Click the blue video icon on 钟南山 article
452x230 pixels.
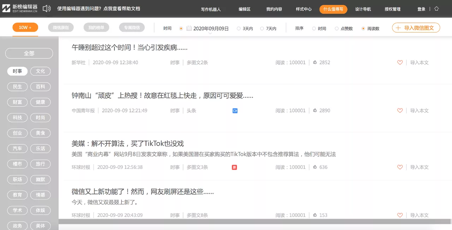235,111
